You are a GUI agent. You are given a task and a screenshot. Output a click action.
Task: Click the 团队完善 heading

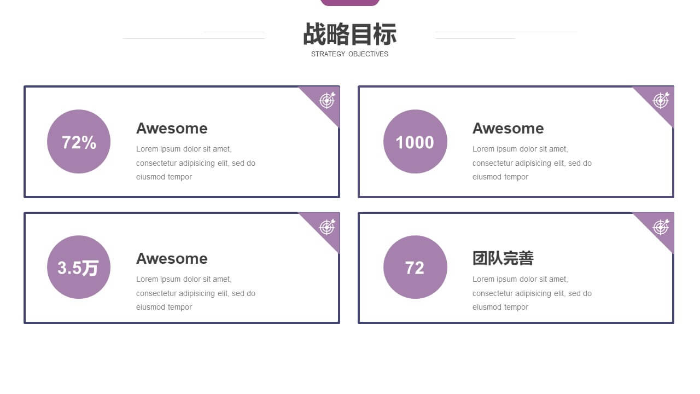tap(503, 258)
